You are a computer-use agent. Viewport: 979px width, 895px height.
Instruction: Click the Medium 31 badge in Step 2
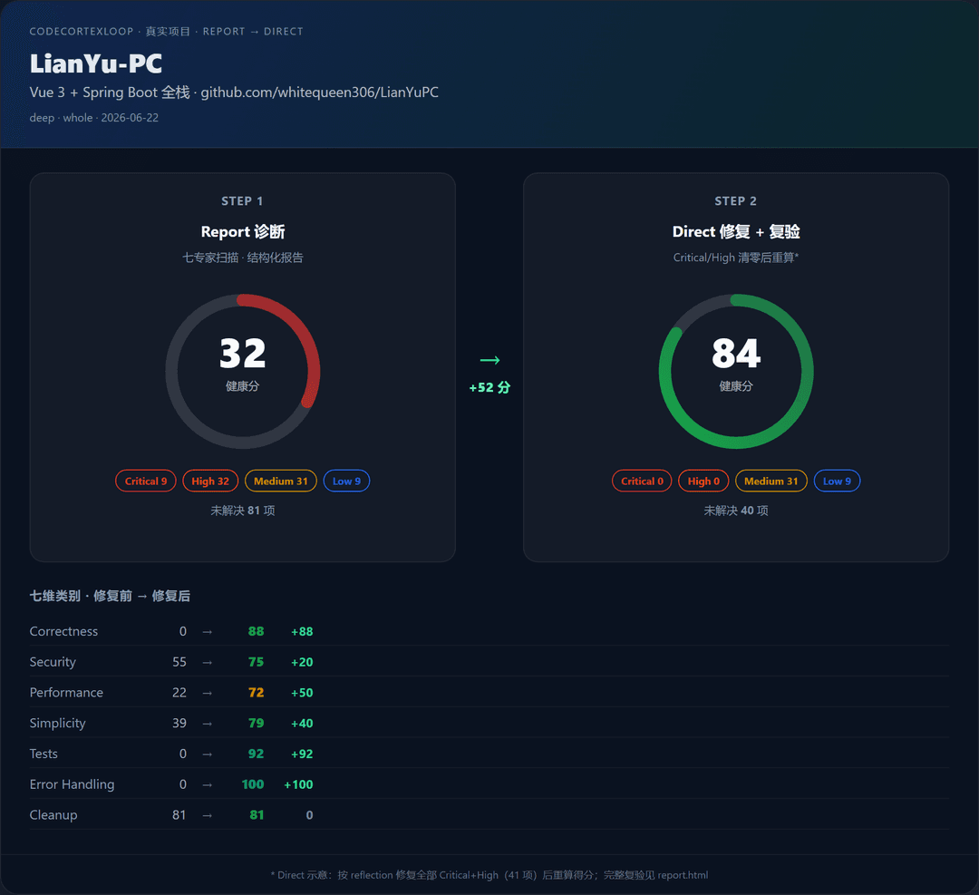pos(771,481)
